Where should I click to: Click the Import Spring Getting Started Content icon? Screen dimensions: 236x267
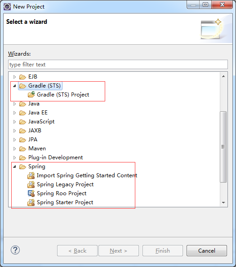tap(31, 175)
